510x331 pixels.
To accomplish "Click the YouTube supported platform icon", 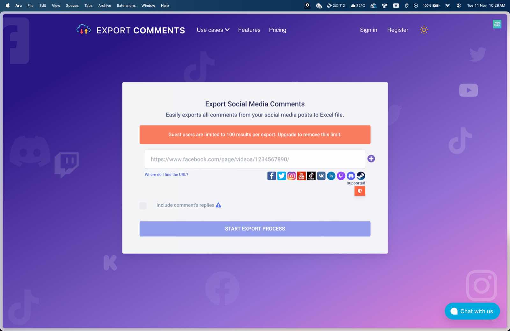I will coord(301,176).
